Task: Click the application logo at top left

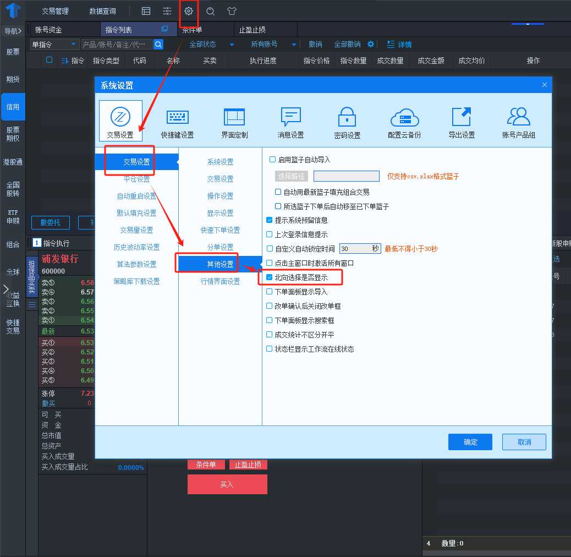Action: pyautogui.click(x=13, y=10)
